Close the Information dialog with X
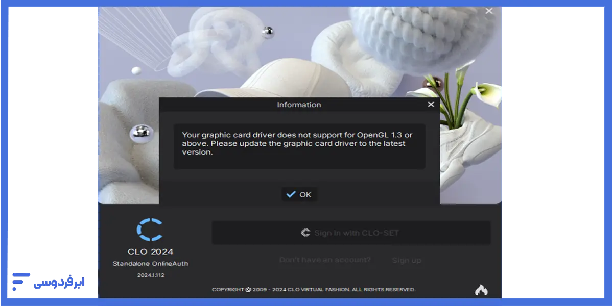 [431, 104]
